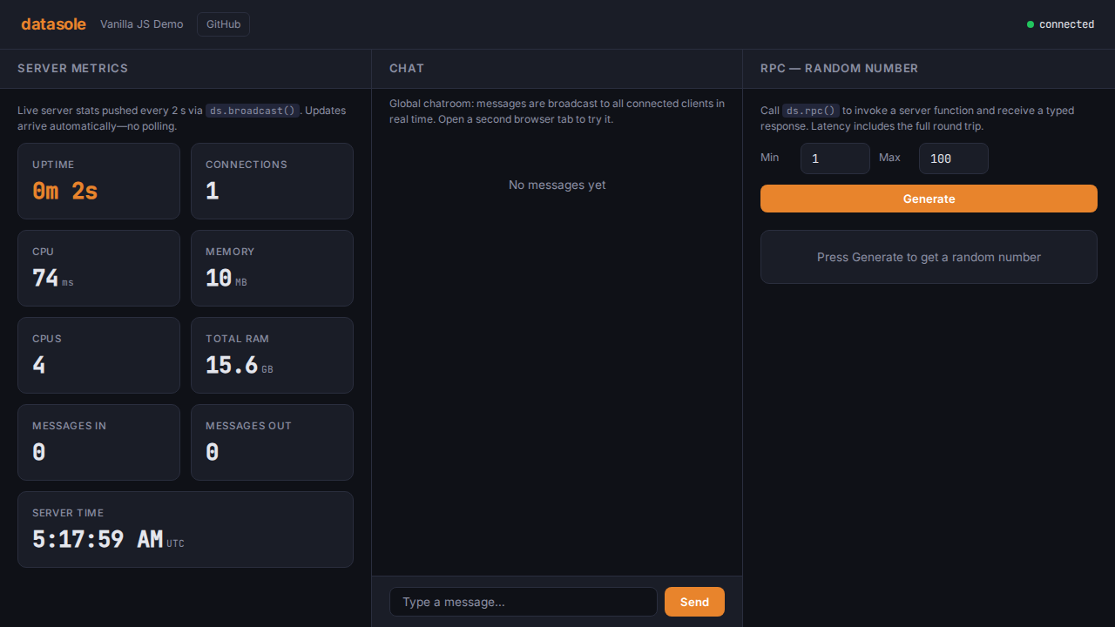Click the Min label
This screenshot has width=1115, height=627.
click(770, 158)
